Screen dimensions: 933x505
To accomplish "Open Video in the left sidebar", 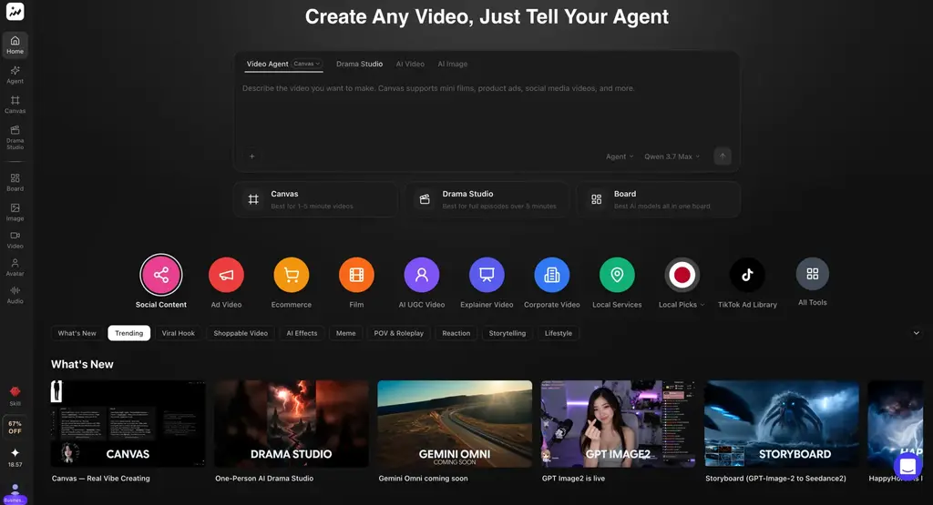I will point(15,240).
